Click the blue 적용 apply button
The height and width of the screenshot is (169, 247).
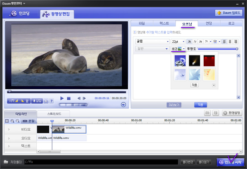tap(200, 105)
